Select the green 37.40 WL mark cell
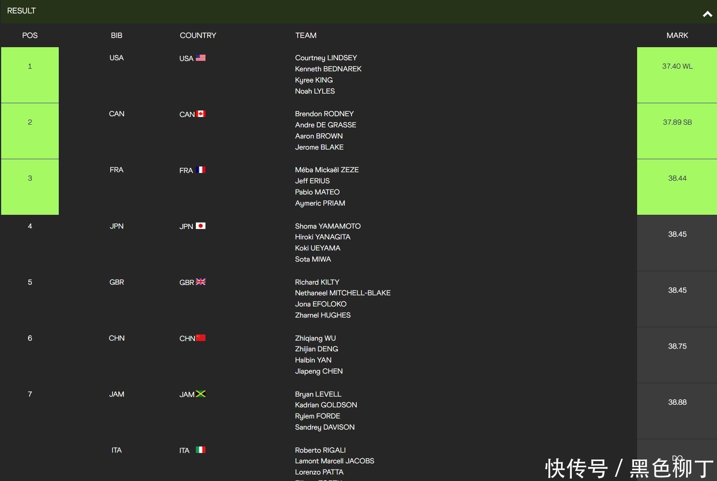 click(x=677, y=75)
